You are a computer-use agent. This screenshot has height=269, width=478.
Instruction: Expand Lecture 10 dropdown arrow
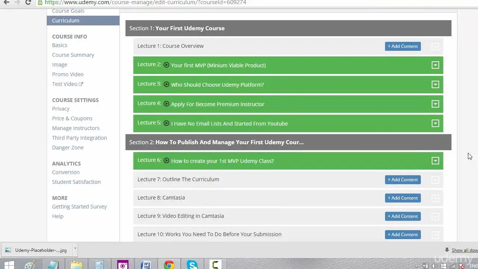pyautogui.click(x=435, y=235)
